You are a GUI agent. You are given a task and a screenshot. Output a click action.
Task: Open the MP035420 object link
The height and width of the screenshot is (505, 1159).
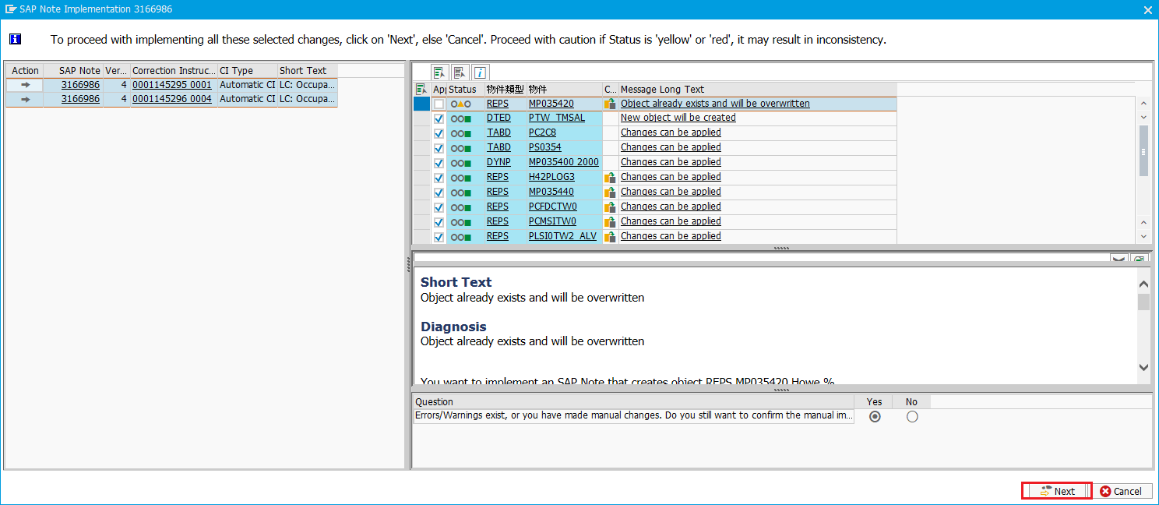[551, 104]
